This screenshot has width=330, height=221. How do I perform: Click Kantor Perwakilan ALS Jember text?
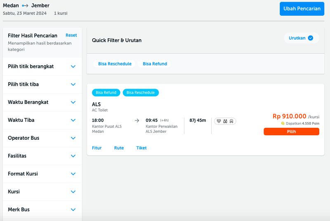pos(161,129)
